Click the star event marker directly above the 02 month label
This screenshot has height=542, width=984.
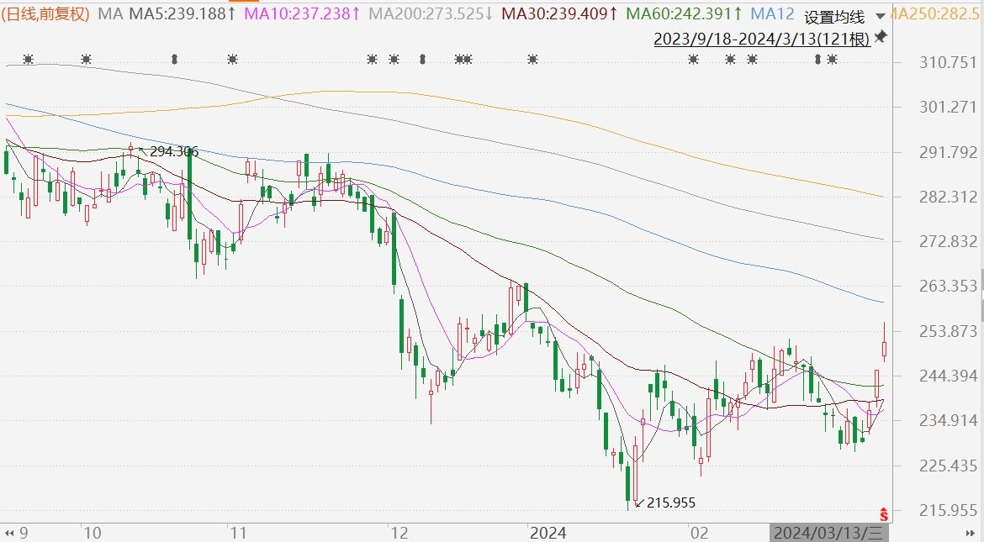point(694,60)
